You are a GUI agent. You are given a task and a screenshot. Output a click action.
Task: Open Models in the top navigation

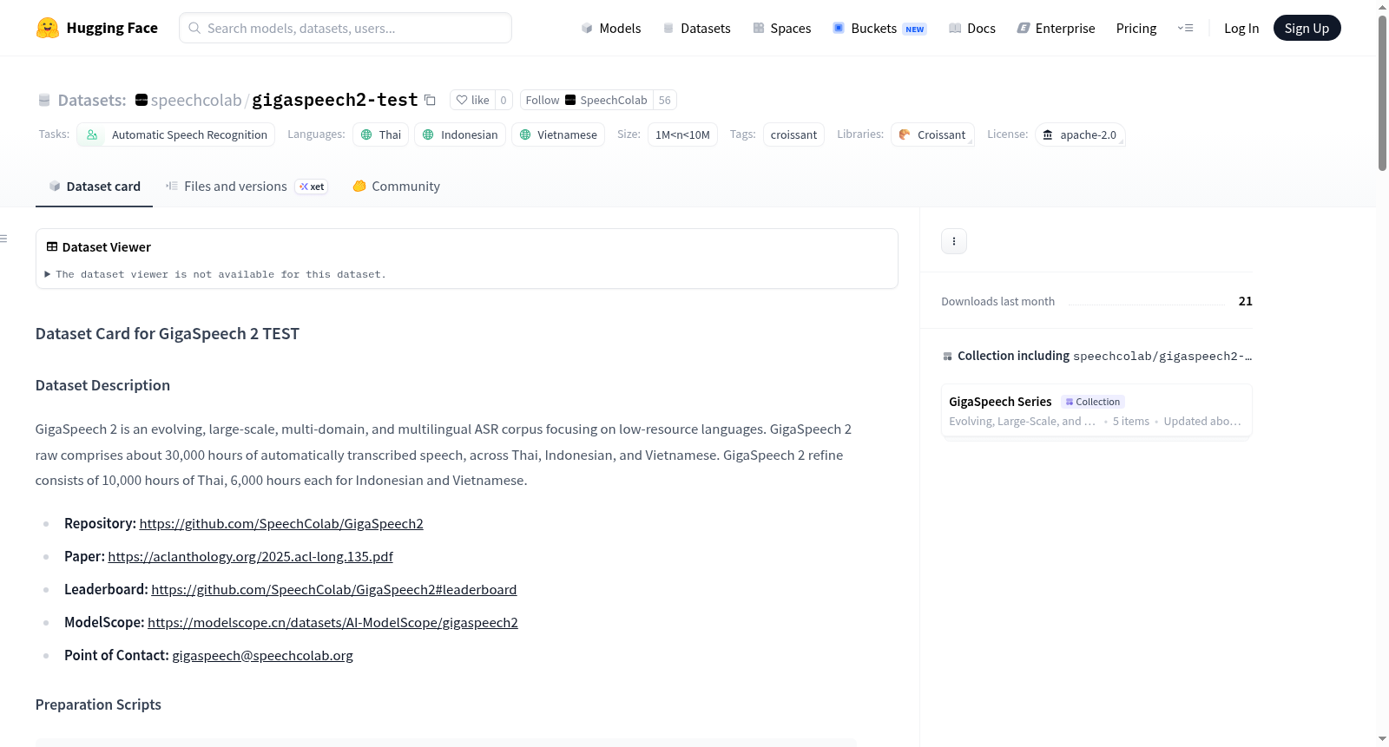click(x=611, y=28)
